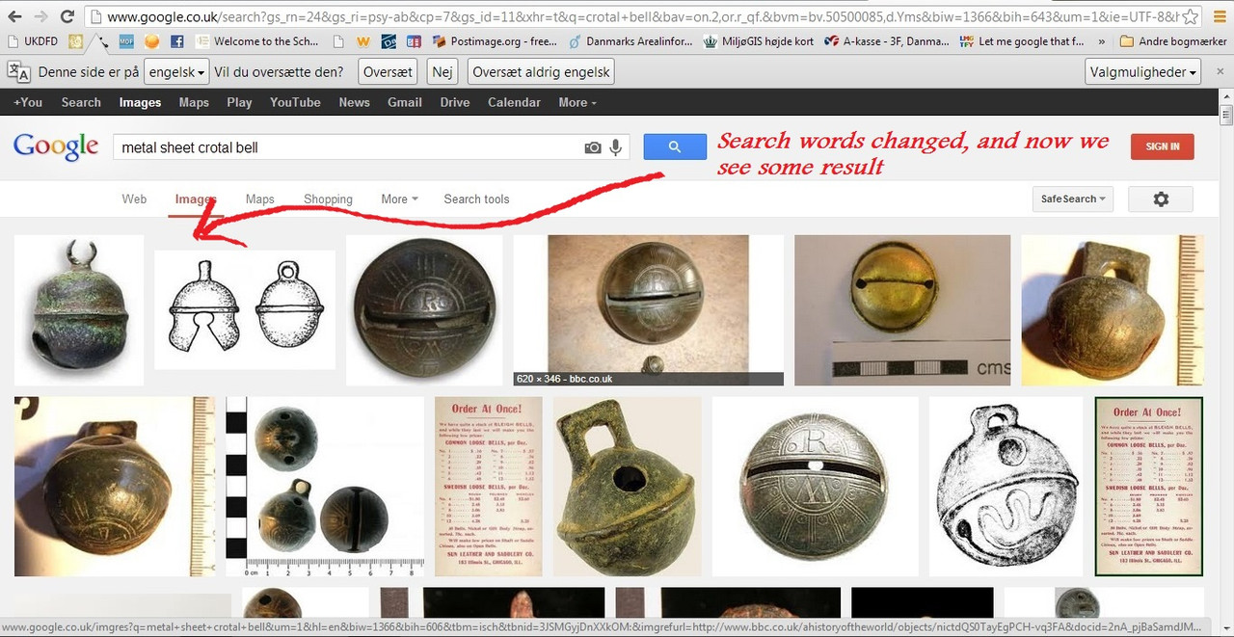This screenshot has width=1234, height=637.
Task: Switch to the Shopping results tab
Action: point(328,199)
